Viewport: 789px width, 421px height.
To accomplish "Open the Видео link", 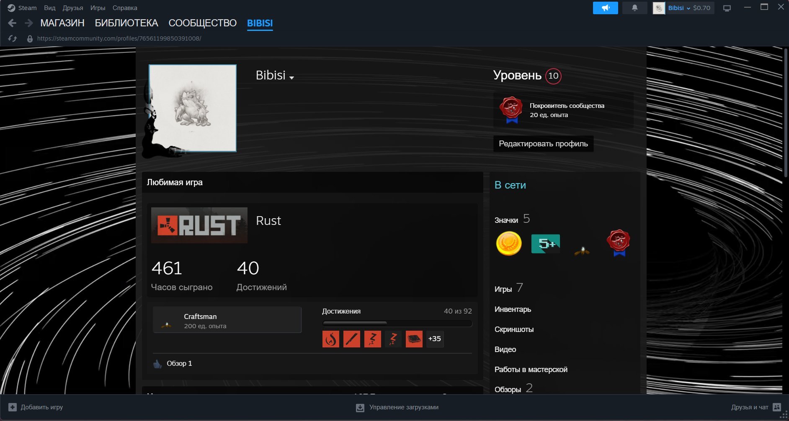I will click(x=505, y=350).
